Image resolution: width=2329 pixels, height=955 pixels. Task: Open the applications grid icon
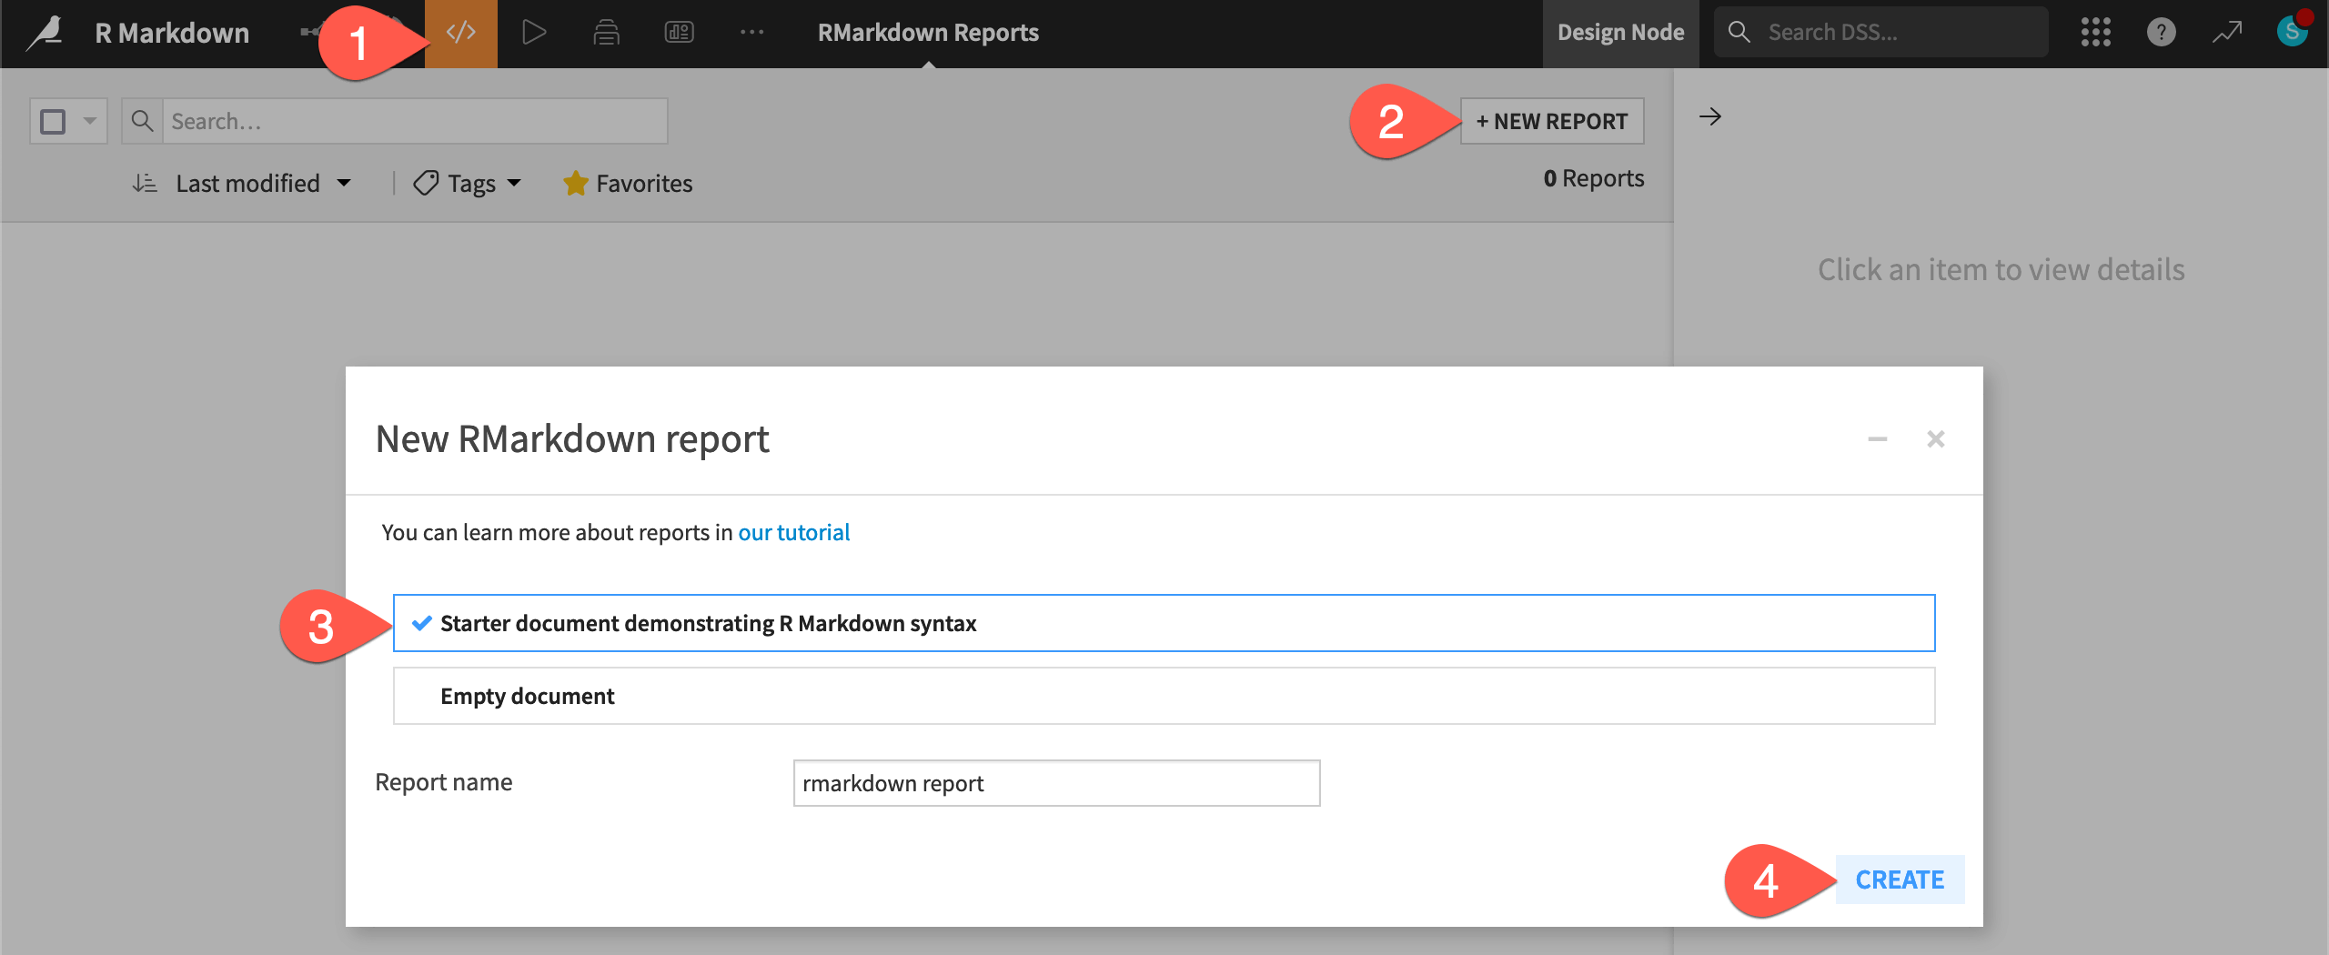coord(2095,32)
